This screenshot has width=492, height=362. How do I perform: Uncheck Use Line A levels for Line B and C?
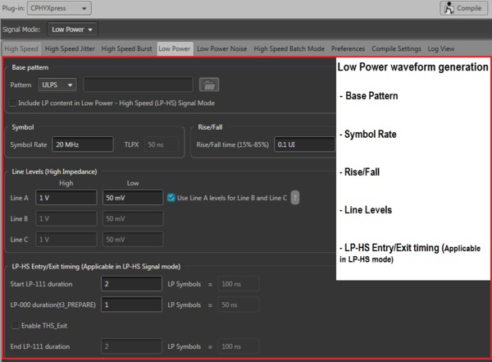tap(171, 198)
